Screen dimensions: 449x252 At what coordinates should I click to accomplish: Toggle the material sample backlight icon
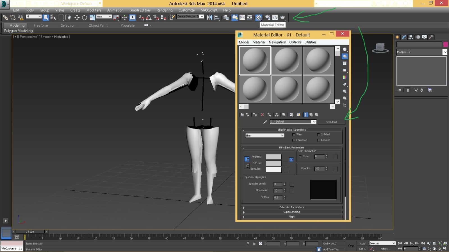pos(345,56)
